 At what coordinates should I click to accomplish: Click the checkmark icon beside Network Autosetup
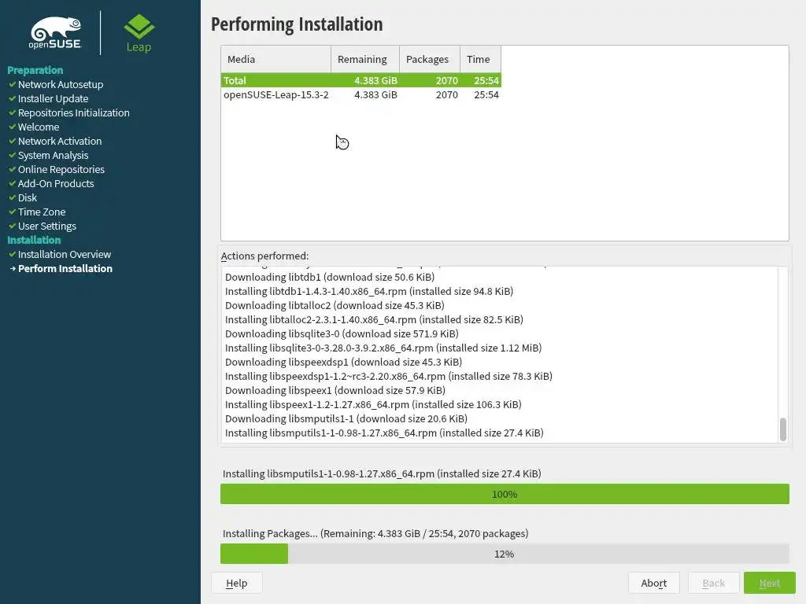click(x=13, y=84)
